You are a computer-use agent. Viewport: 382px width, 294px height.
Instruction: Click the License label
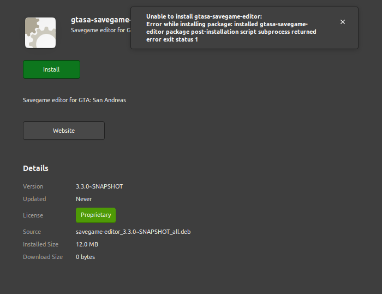[x=33, y=215]
